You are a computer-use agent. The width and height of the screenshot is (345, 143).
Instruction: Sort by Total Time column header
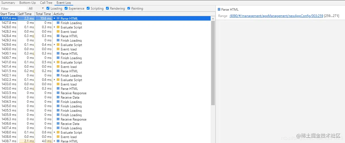[44, 14]
